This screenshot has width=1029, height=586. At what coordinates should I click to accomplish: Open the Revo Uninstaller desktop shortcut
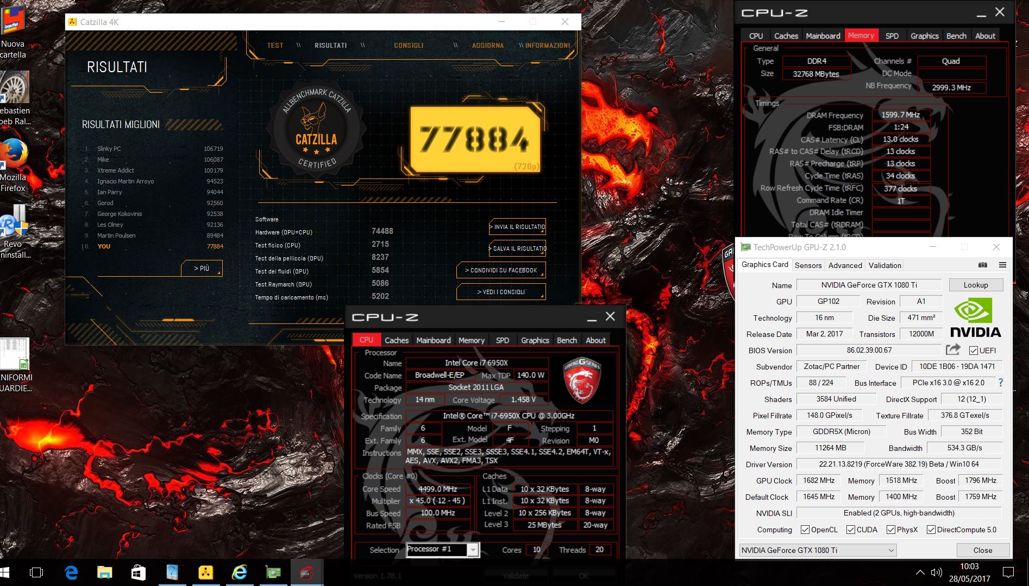14,232
